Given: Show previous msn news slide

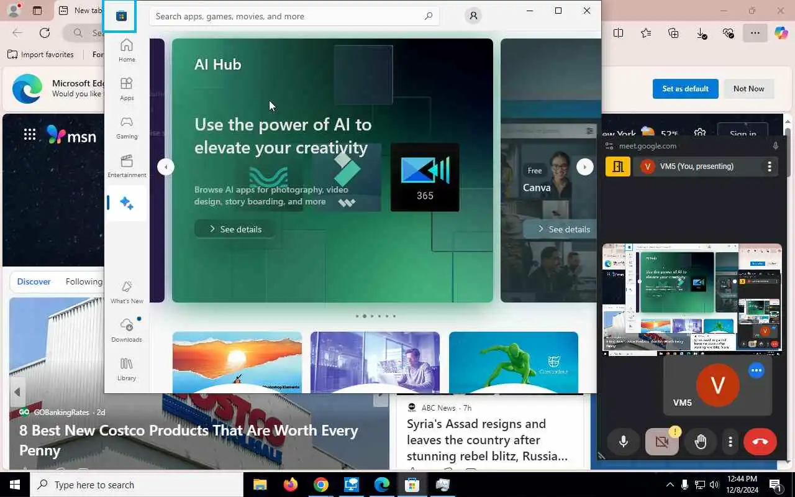Looking at the screenshot, I should point(17,392).
